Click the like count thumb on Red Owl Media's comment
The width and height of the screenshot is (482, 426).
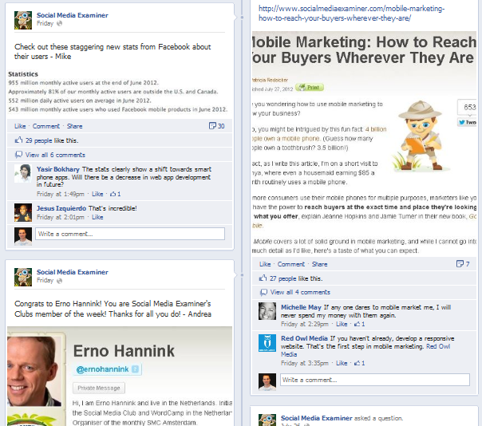tap(359, 363)
